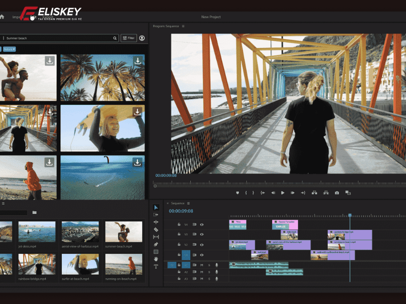Image resolution: width=406 pixels, height=304 pixels.
Task: Select the Selection arrow tool
Action: click(156, 207)
